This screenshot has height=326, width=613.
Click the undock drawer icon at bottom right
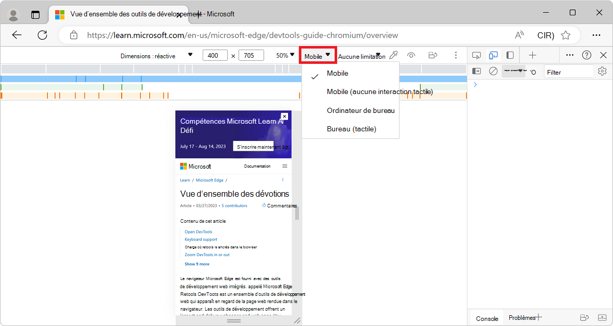tap(602, 318)
